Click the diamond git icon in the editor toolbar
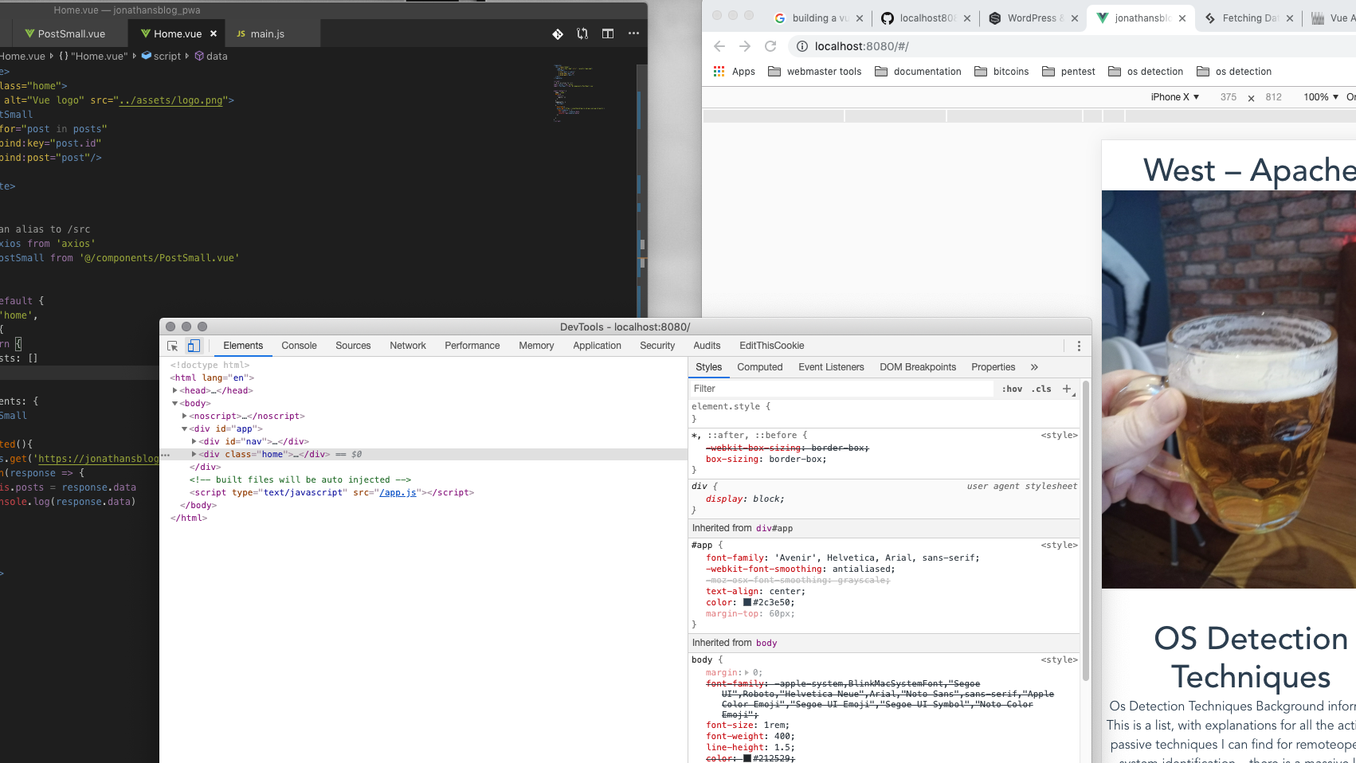This screenshot has height=763, width=1356. (558, 33)
